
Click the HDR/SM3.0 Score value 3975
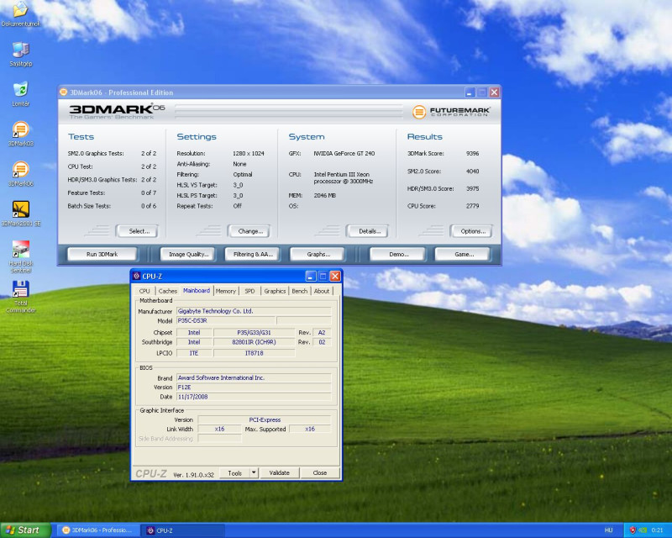click(472, 189)
